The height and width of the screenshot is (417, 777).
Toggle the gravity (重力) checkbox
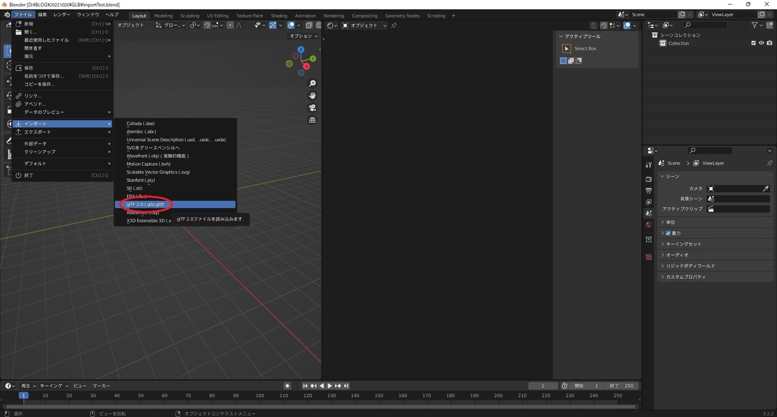click(668, 233)
